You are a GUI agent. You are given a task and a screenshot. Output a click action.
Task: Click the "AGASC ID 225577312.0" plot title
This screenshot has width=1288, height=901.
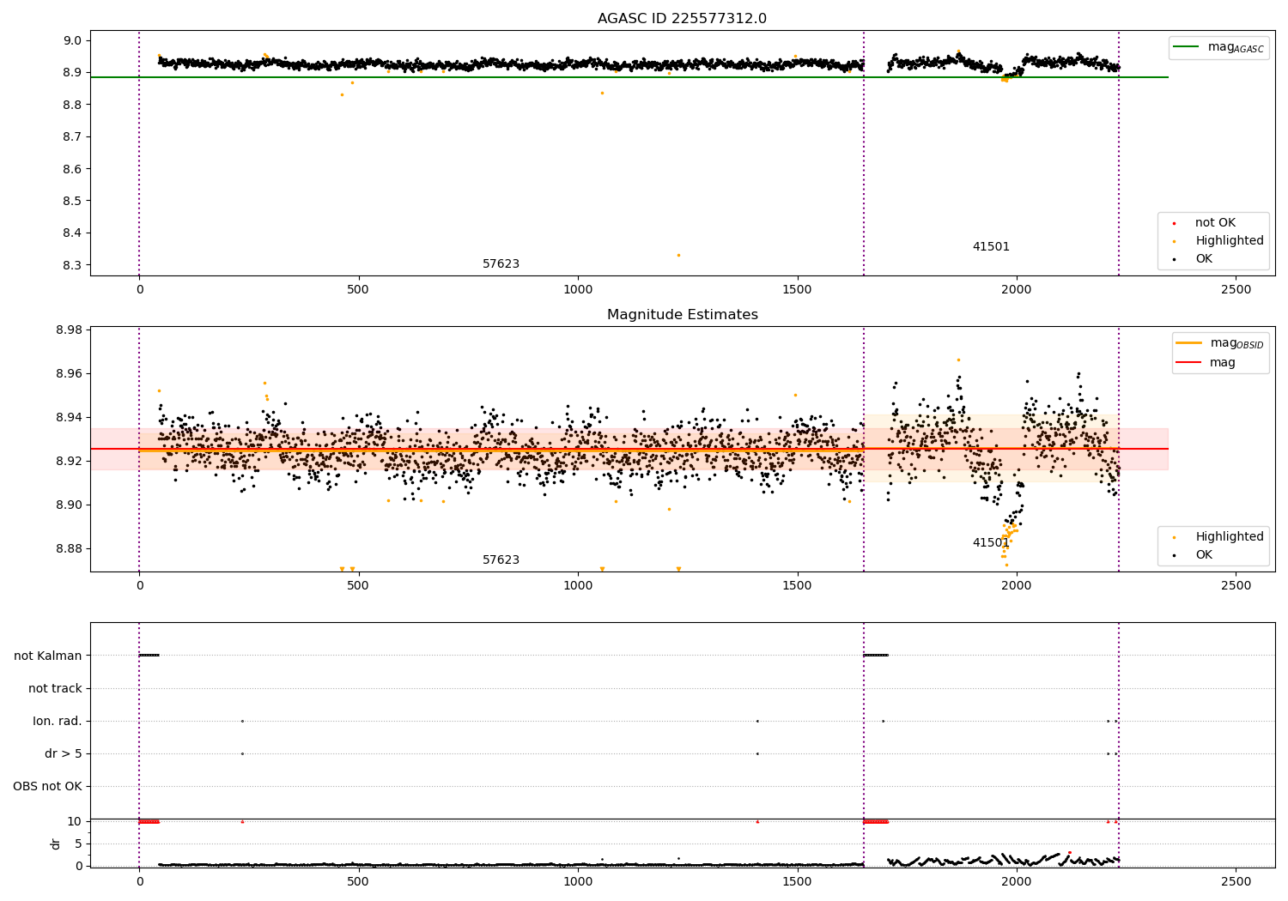click(682, 19)
